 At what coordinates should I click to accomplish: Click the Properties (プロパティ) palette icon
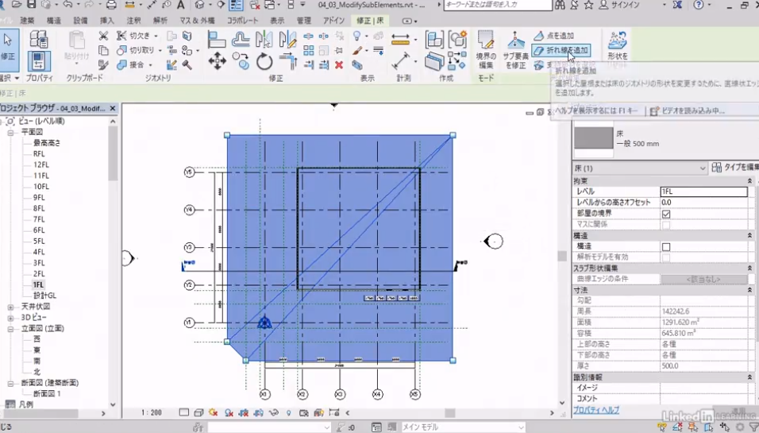[x=39, y=60]
